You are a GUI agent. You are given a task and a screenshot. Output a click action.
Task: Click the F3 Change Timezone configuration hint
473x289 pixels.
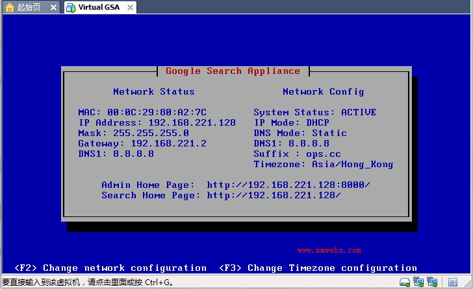click(x=318, y=268)
